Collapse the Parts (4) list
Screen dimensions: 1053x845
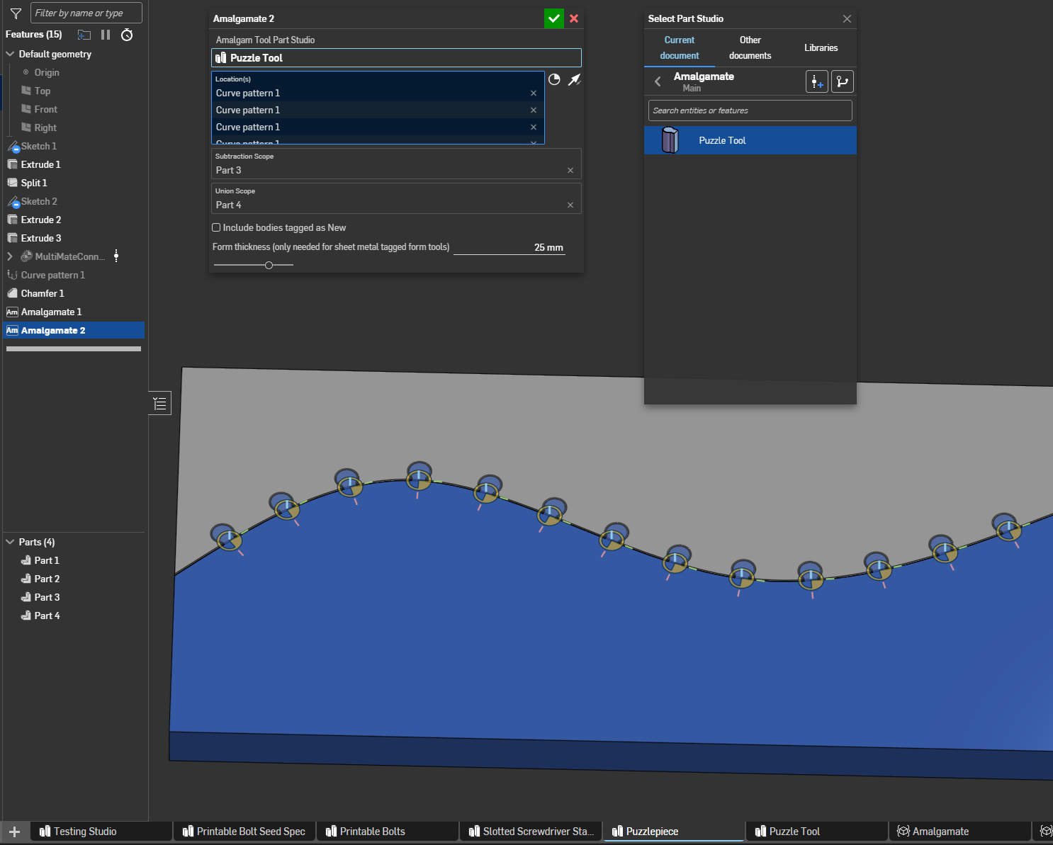10,542
